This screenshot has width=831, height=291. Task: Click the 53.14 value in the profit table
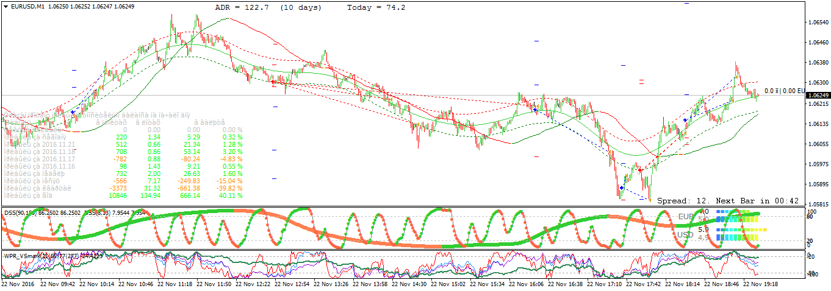click(x=192, y=152)
